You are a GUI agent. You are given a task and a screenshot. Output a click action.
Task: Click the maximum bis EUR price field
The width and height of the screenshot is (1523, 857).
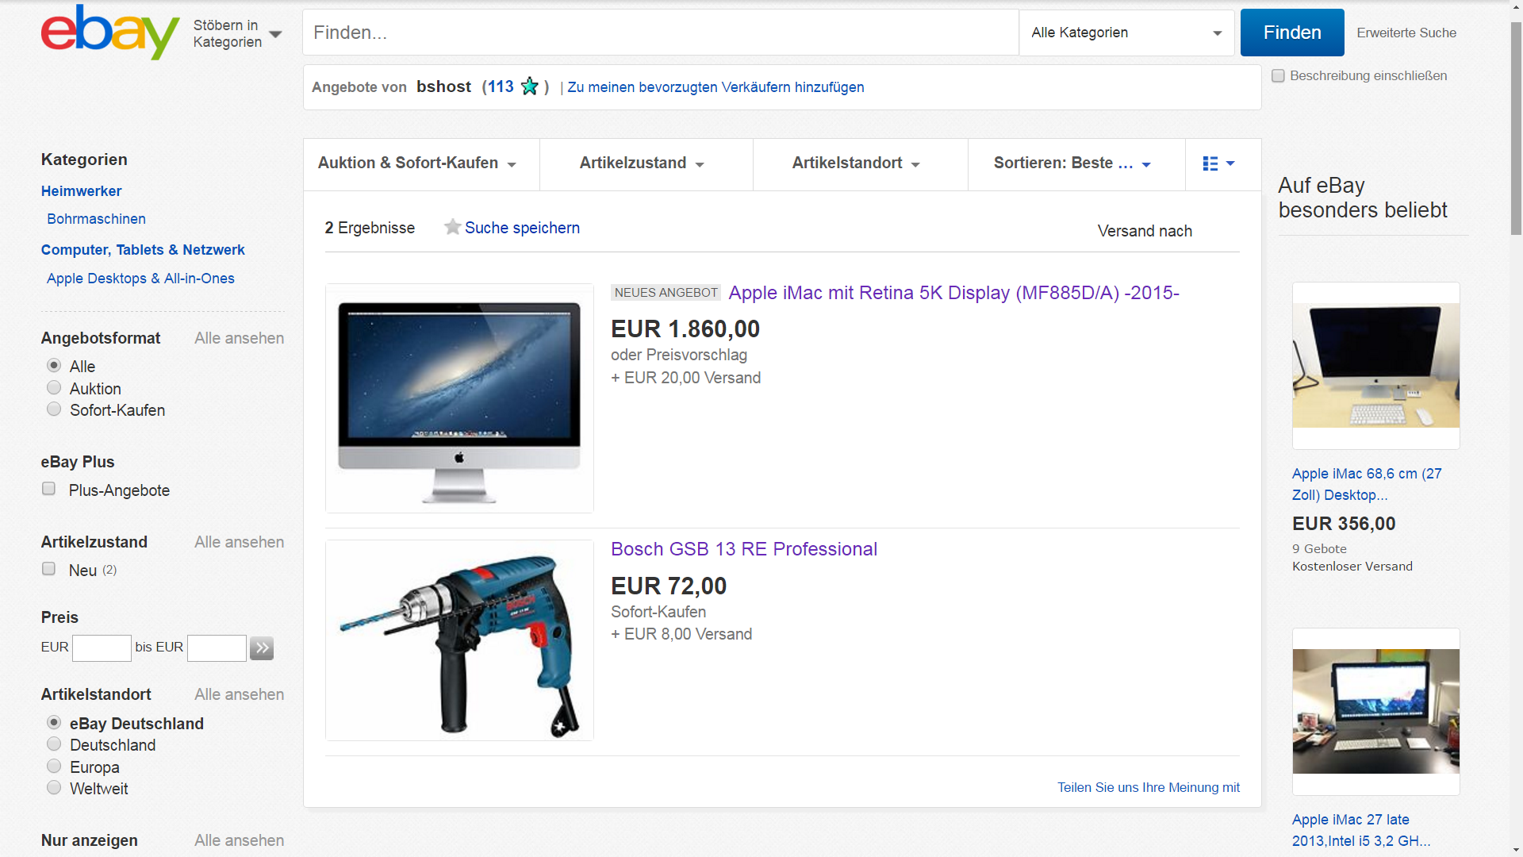click(217, 648)
